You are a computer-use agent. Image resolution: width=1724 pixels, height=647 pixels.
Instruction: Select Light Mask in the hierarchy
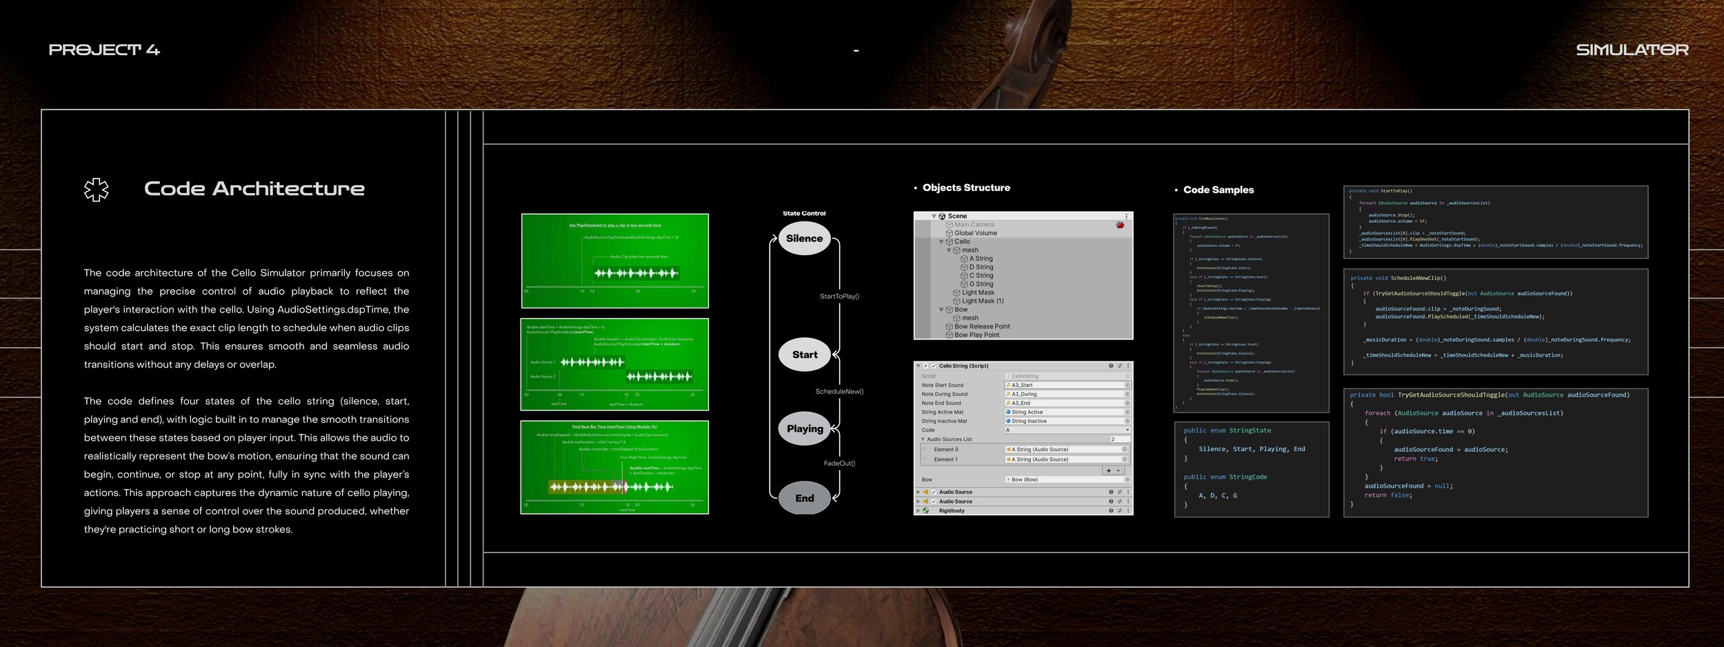pyautogui.click(x=978, y=292)
